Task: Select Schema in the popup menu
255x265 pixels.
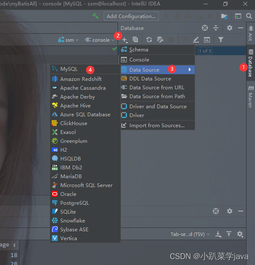Action: [x=157, y=50]
